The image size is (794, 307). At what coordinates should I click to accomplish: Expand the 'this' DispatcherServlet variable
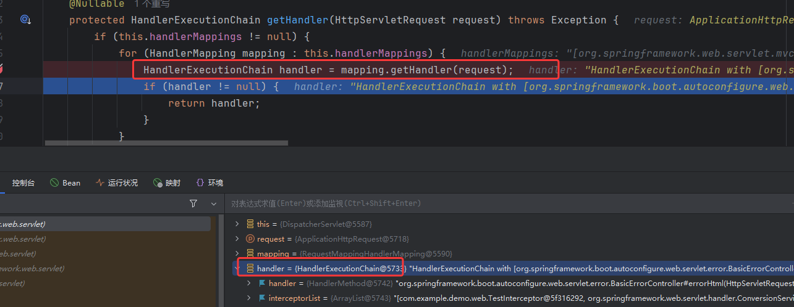(x=237, y=224)
